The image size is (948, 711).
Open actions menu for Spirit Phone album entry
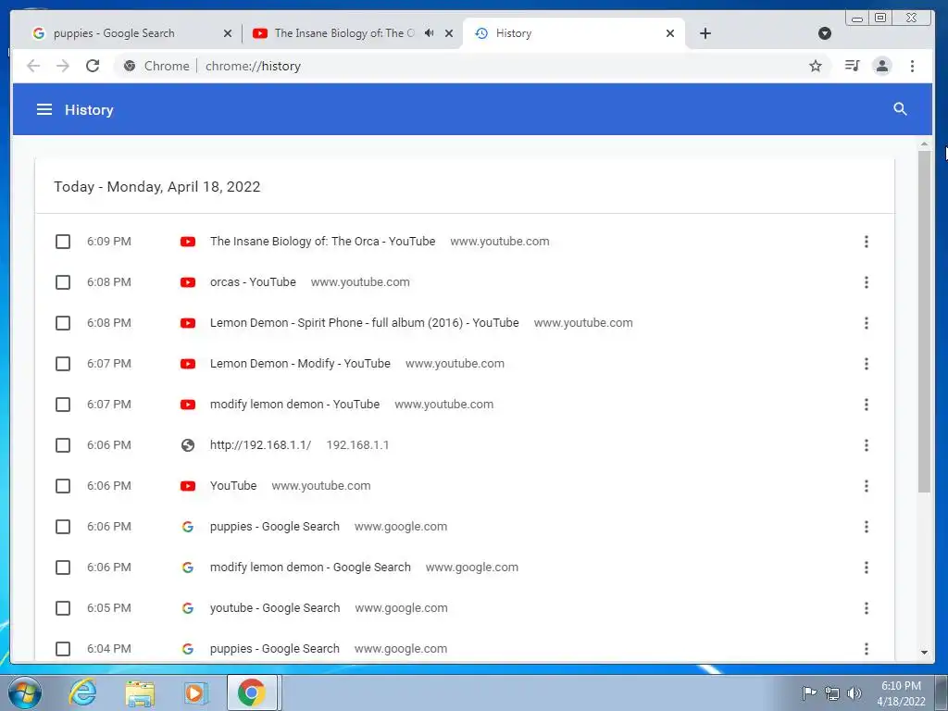pyautogui.click(x=867, y=323)
